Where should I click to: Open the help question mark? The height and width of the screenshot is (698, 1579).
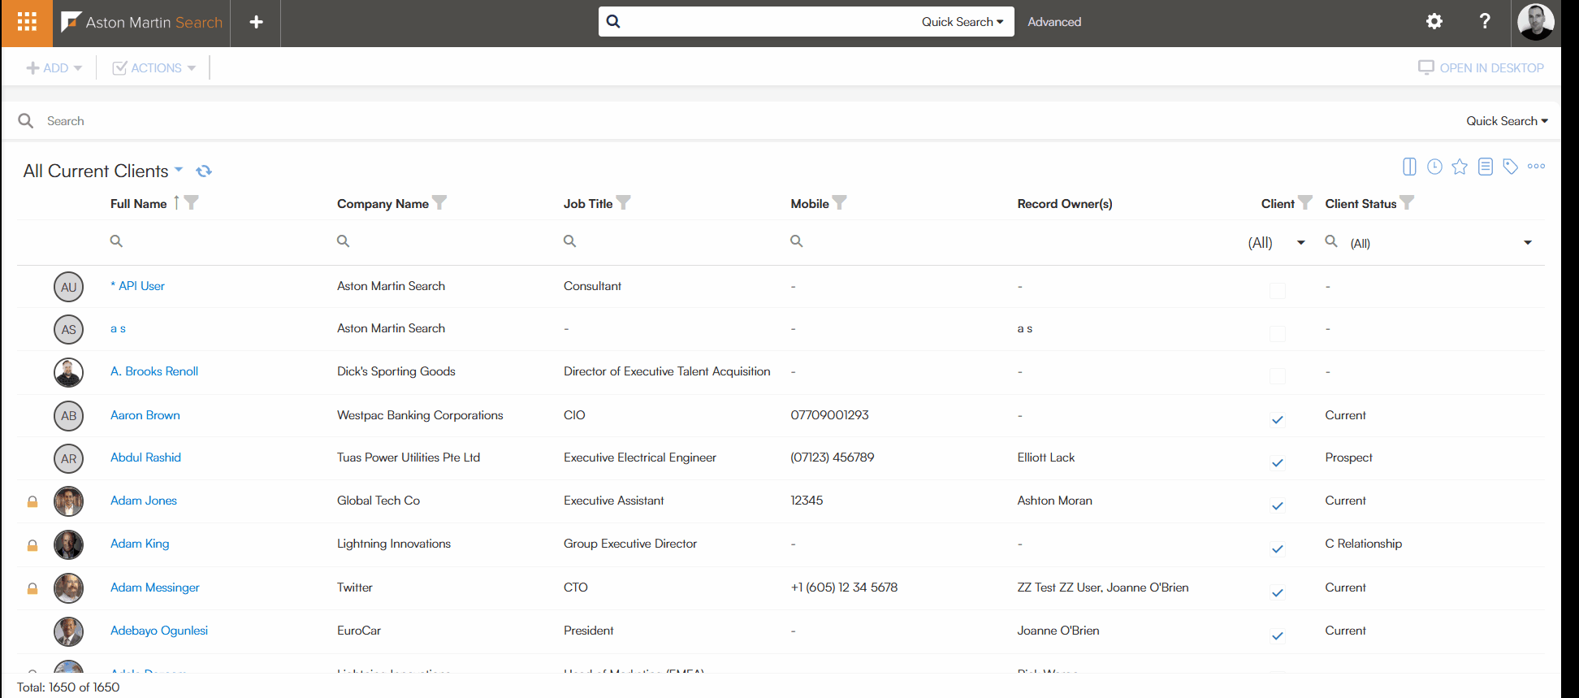tap(1485, 22)
